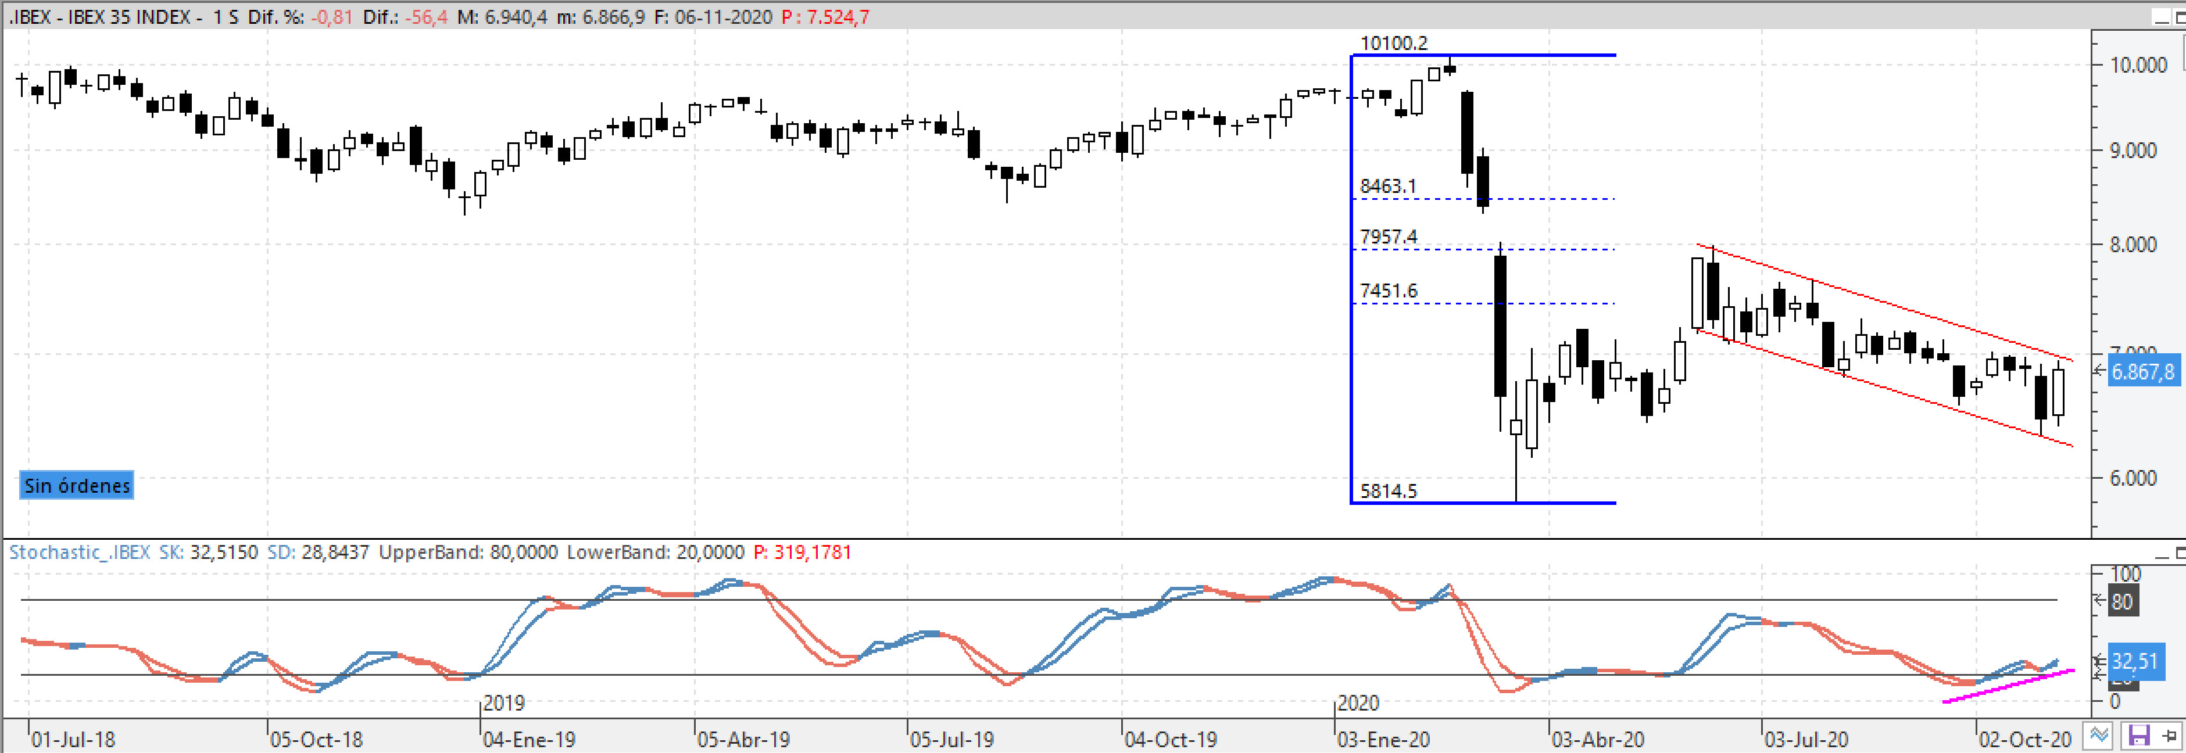
Task: Click the Fibonacci label 10100.2
Action: click(x=1393, y=42)
